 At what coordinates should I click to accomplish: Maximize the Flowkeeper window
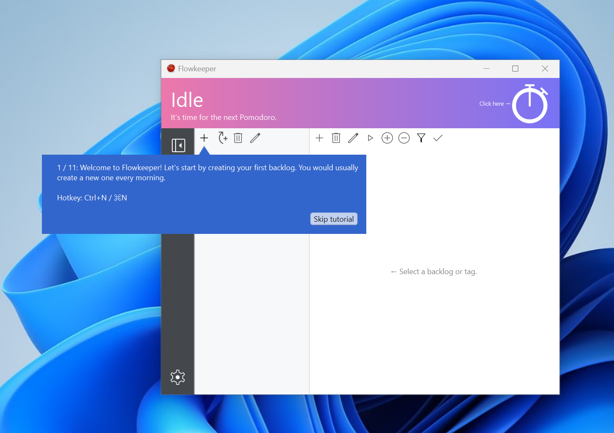point(515,69)
